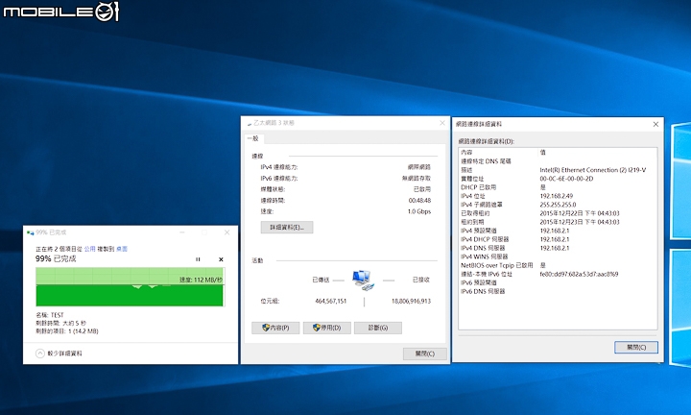Select subnet mask 255.255.255.0

point(558,205)
